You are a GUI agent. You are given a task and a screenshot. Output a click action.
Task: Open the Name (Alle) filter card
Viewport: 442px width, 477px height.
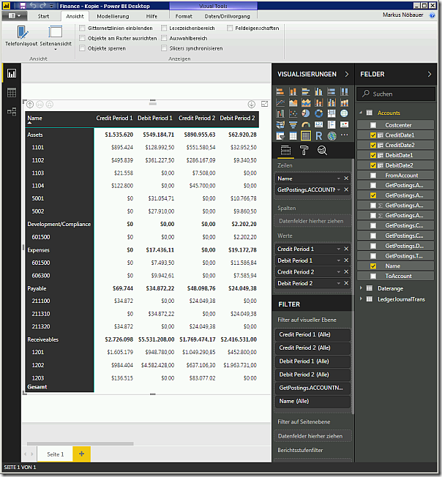[x=312, y=401]
